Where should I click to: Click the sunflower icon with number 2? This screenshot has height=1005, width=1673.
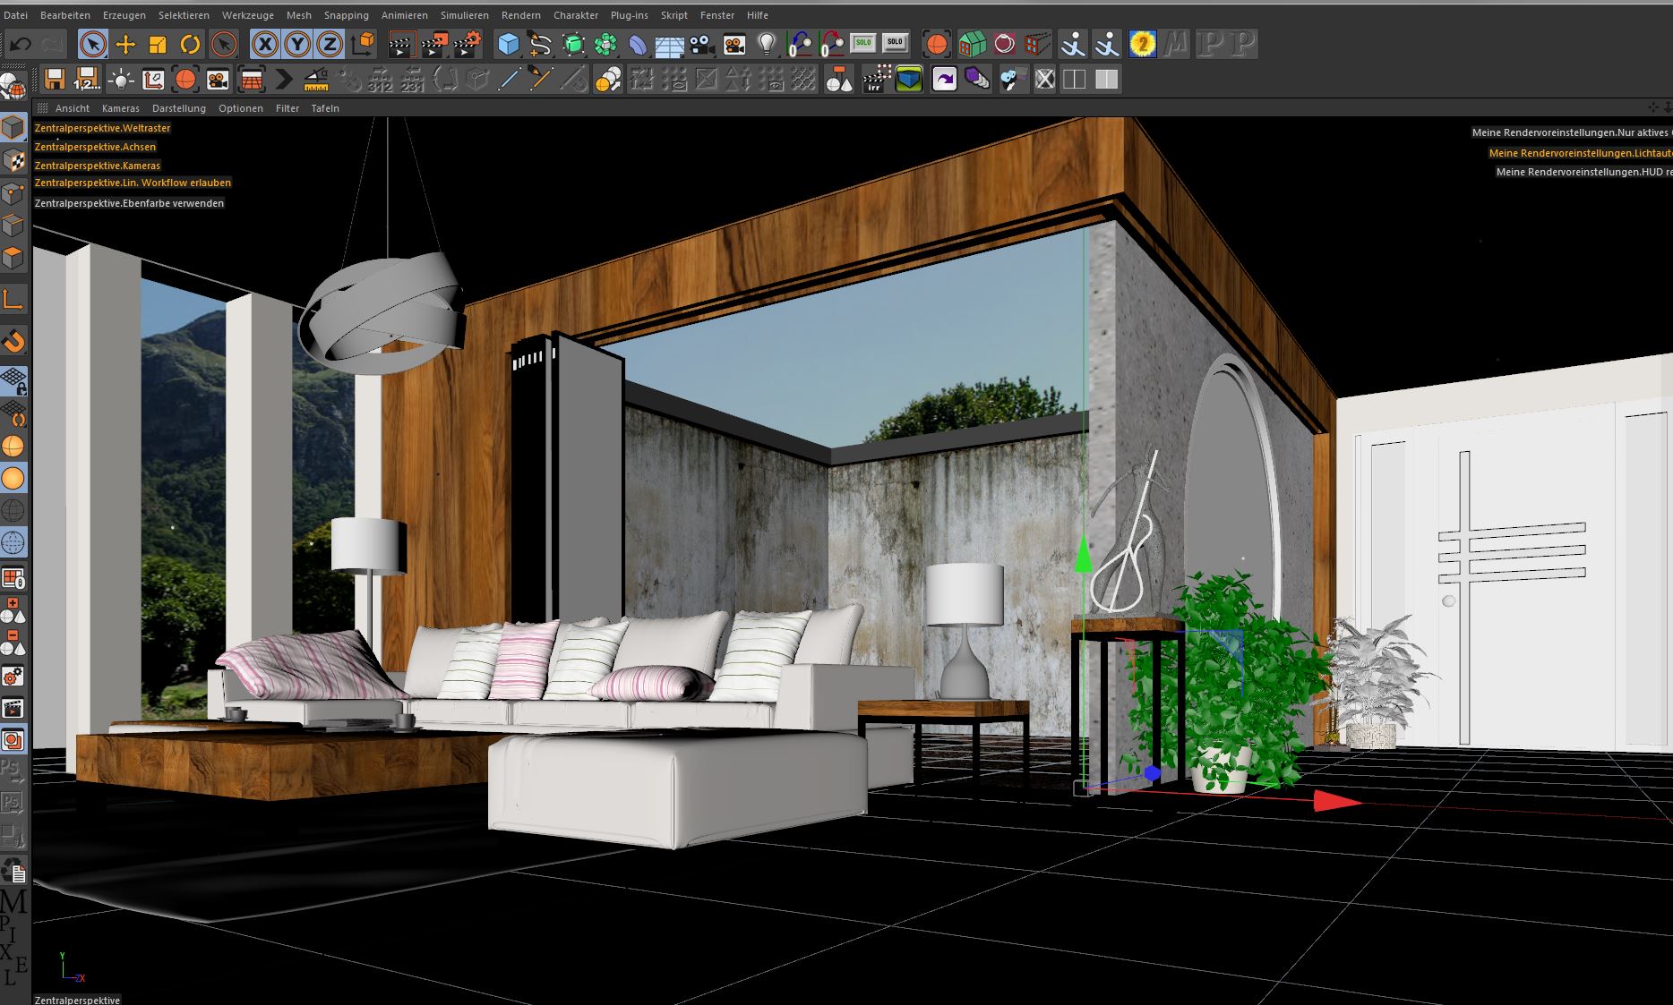pos(1142,44)
